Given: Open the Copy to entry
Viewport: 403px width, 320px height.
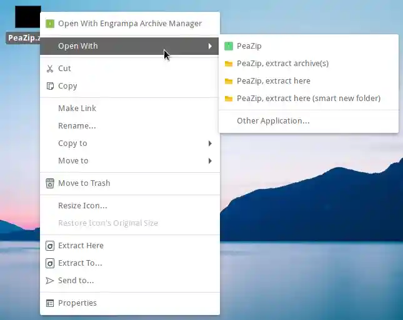Looking at the screenshot, I should 130,143.
